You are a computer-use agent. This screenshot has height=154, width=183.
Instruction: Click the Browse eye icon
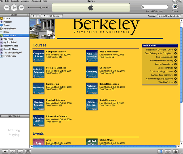pos(175,7)
